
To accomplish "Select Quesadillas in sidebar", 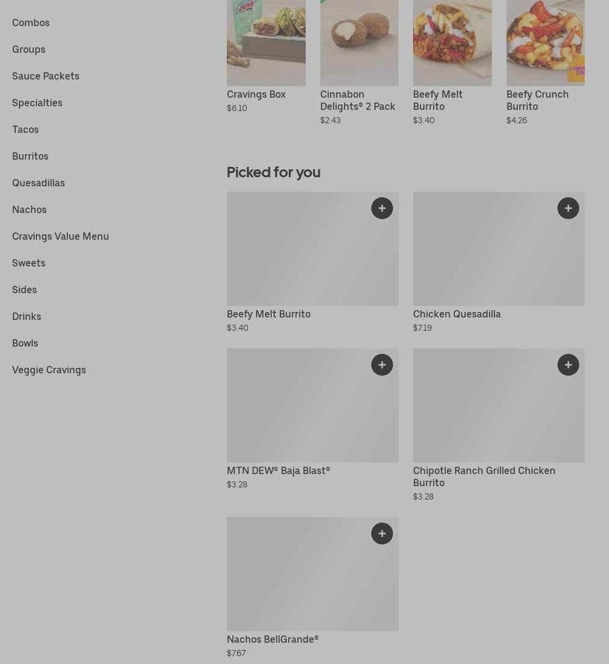I will point(38,183).
